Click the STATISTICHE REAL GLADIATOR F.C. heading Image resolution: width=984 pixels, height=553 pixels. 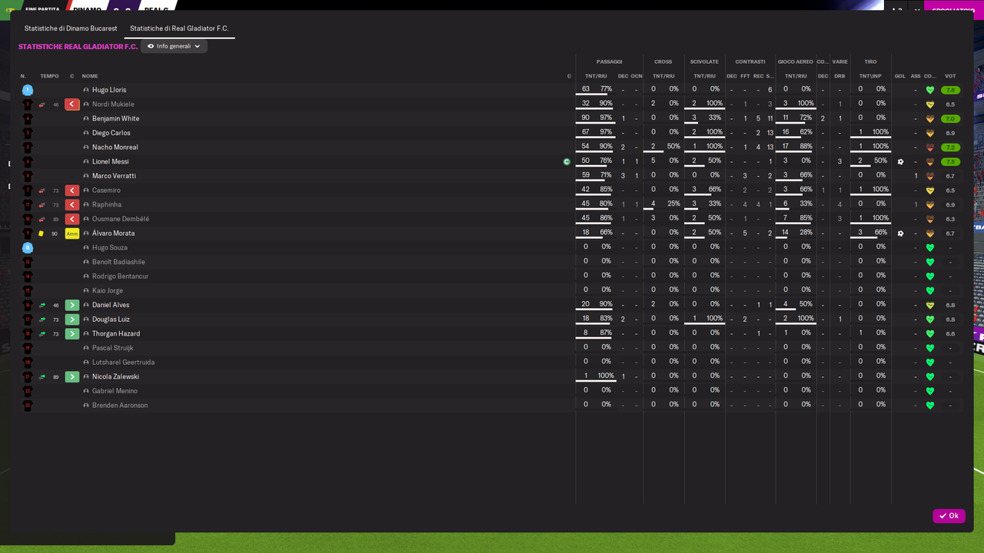(x=78, y=47)
